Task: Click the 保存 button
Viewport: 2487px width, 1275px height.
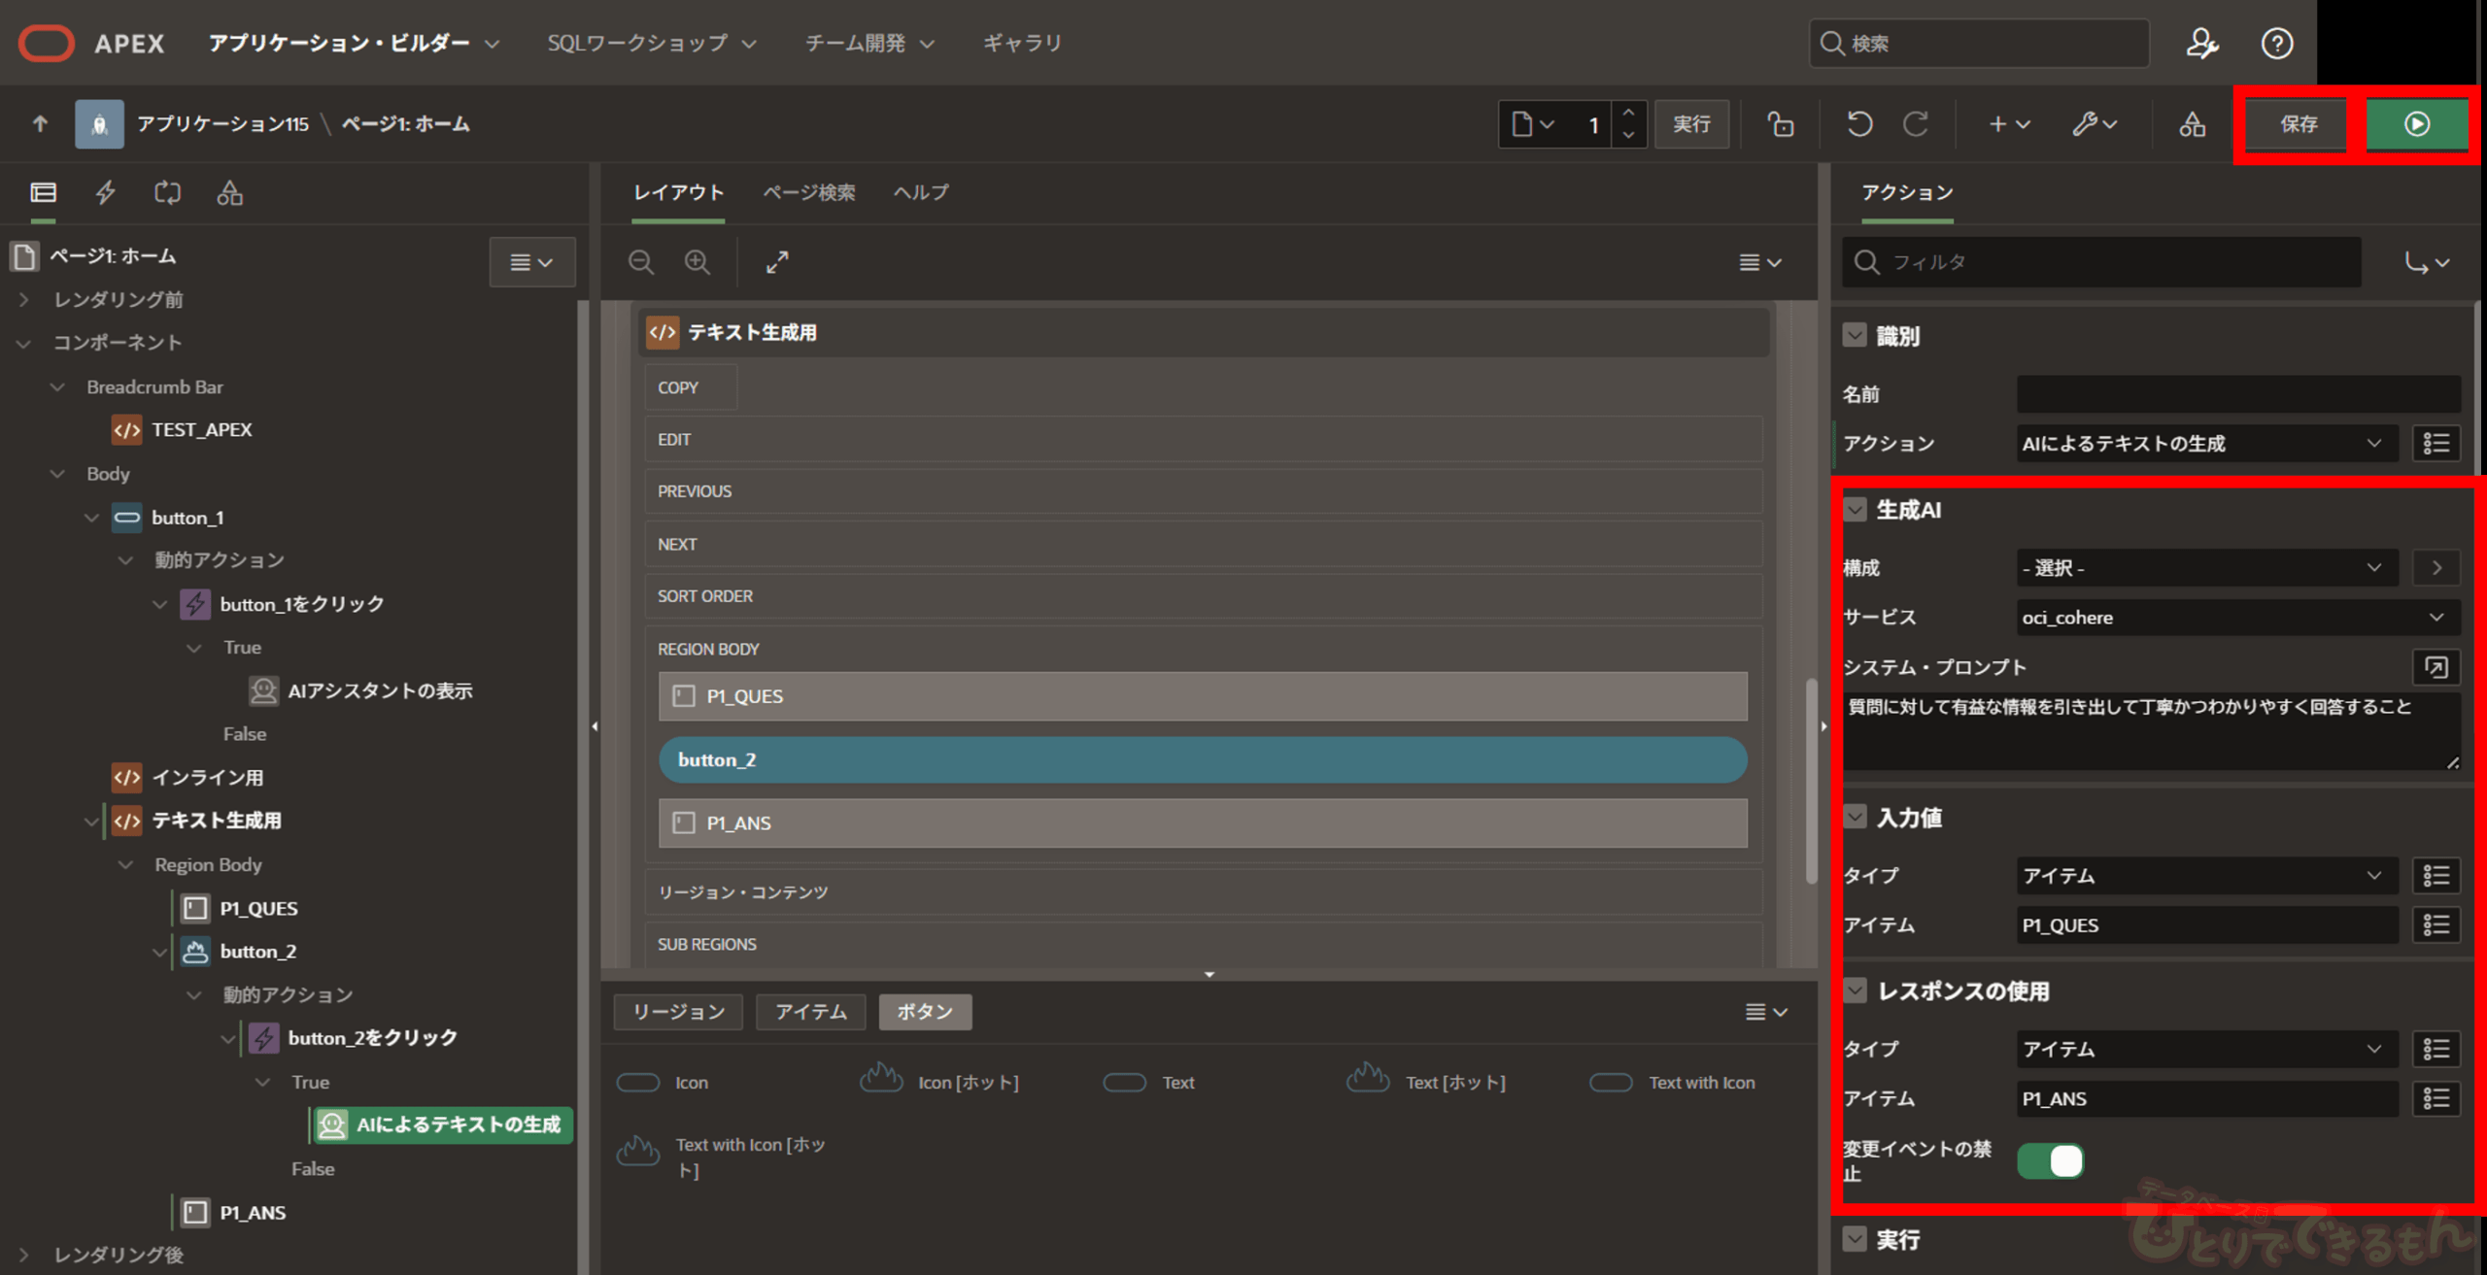Action: tap(2298, 124)
